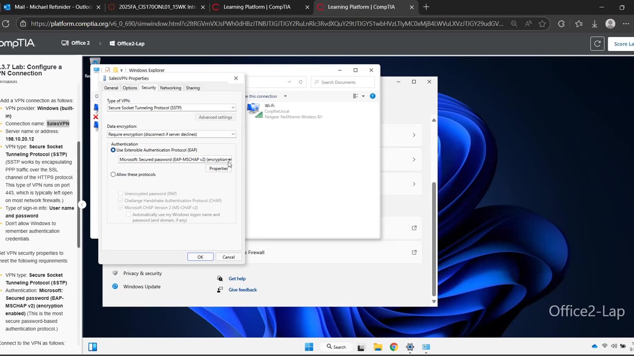Open browser downloads icon
This screenshot has width=634, height=356.
coord(595,24)
